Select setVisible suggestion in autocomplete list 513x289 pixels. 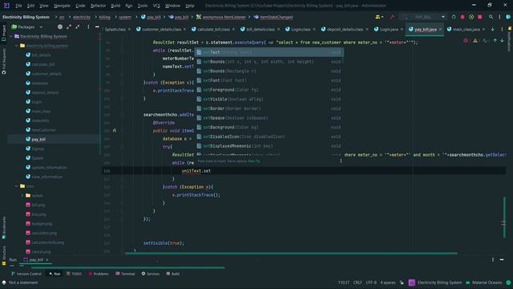tap(269, 99)
